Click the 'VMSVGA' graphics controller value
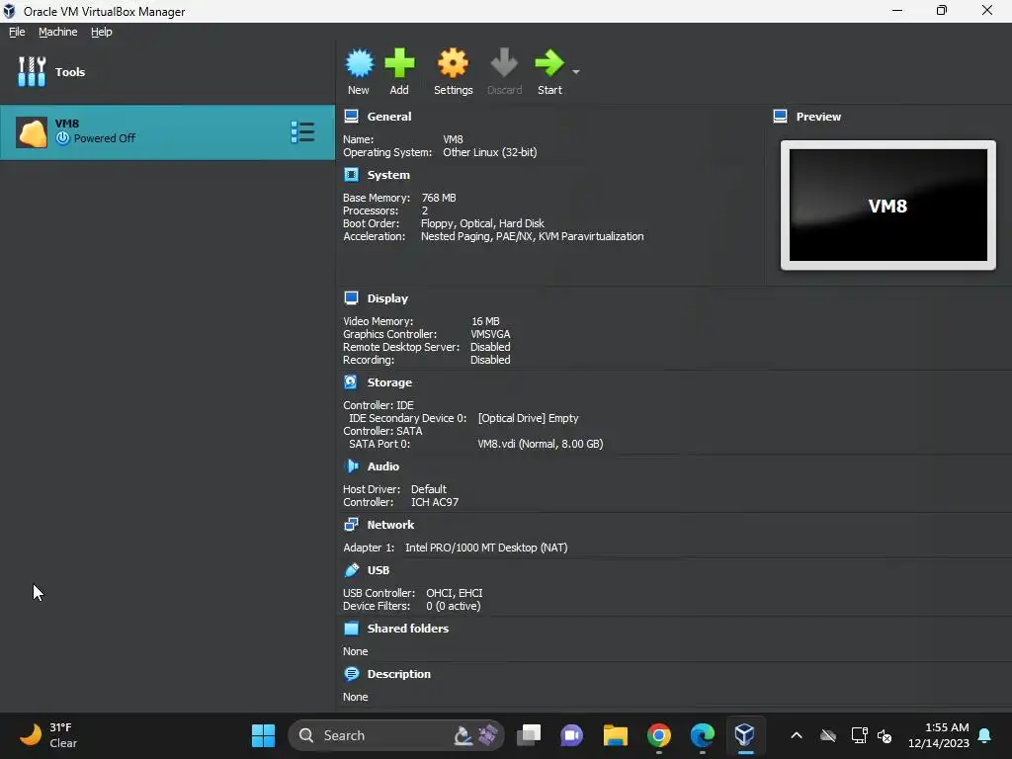Viewport: 1012px width, 759px height. [x=490, y=334]
